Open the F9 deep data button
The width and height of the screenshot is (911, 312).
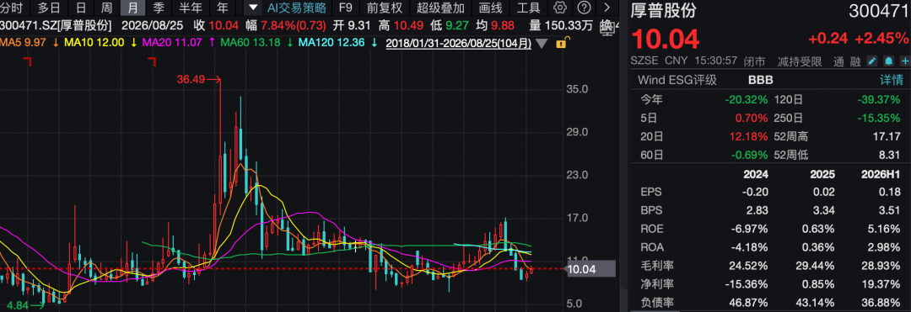(346, 8)
